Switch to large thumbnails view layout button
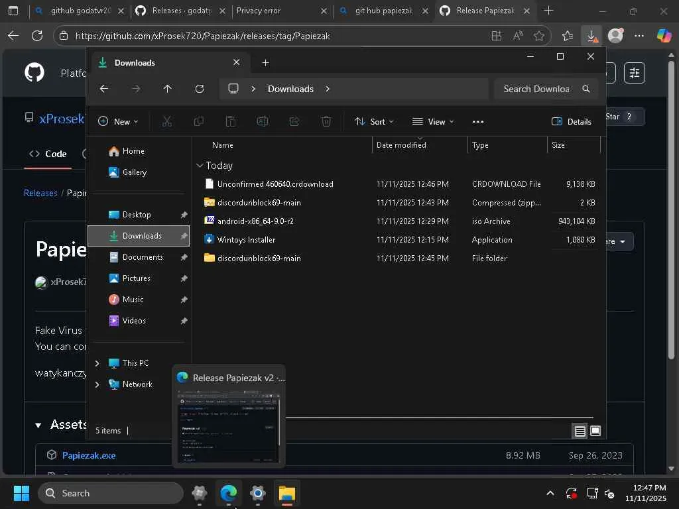The image size is (679, 509). tap(595, 431)
